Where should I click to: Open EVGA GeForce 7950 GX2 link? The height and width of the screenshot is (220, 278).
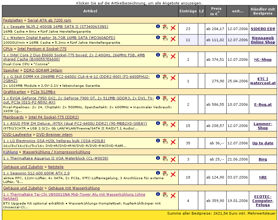(79, 100)
